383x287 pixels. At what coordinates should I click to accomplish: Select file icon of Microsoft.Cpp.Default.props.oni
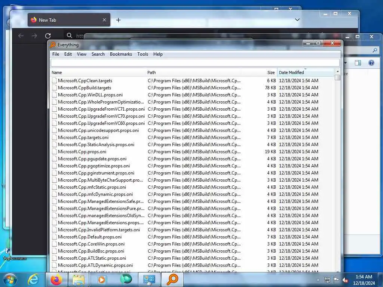55,237
